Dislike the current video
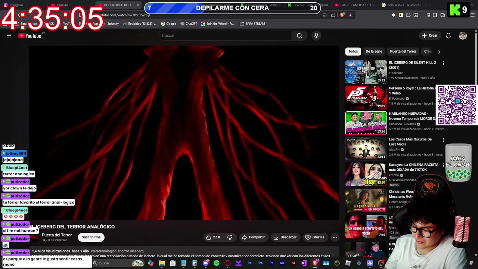Screen dimensions: 478x269 230,237
